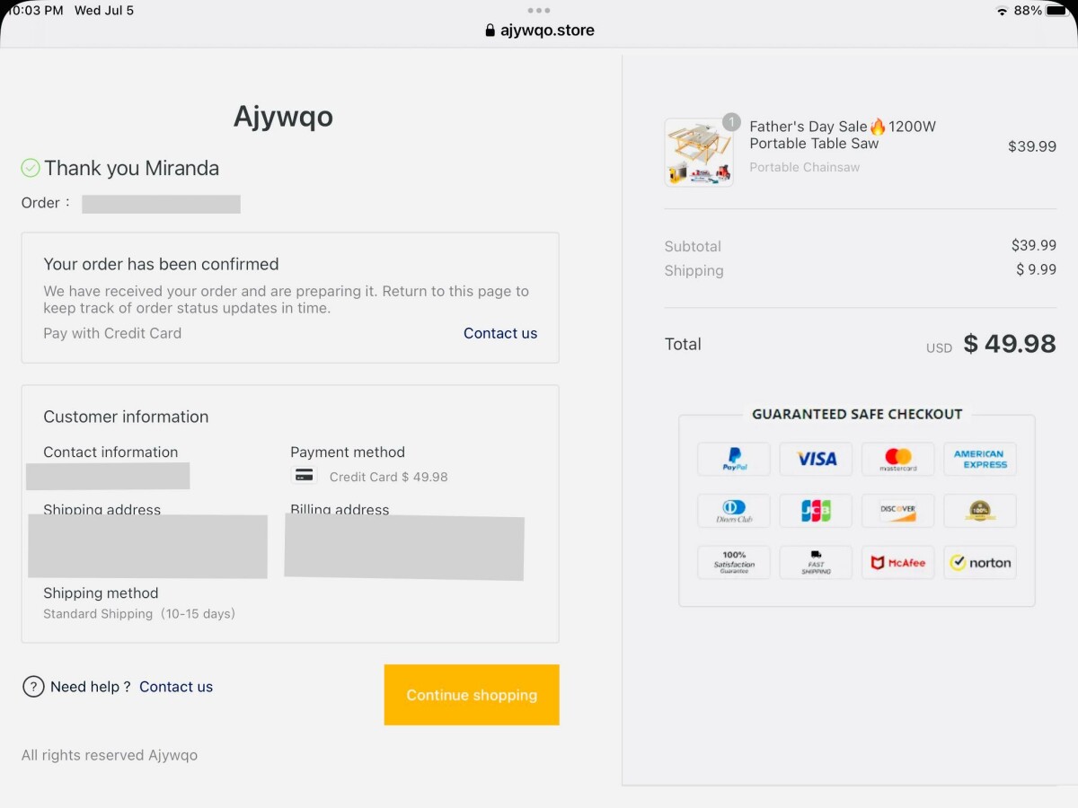Tap the three-dot multitasking menu at top
This screenshot has width=1078, height=808.
click(x=539, y=11)
